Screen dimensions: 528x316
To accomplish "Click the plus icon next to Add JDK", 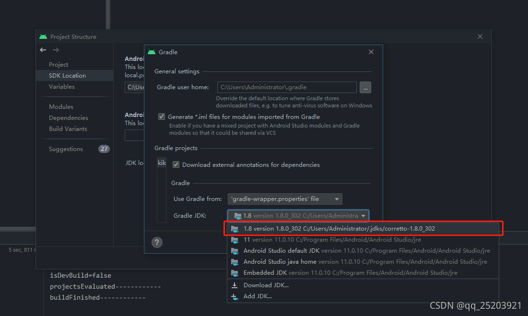I will (x=235, y=296).
